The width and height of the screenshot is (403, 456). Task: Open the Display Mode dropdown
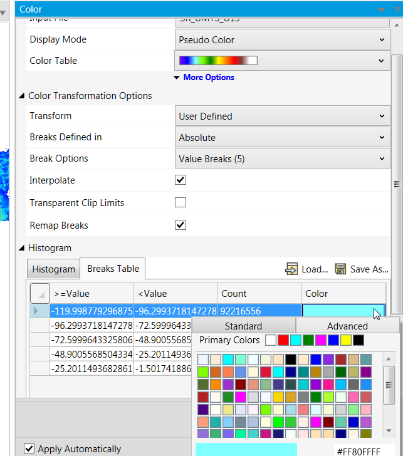pyautogui.click(x=281, y=39)
